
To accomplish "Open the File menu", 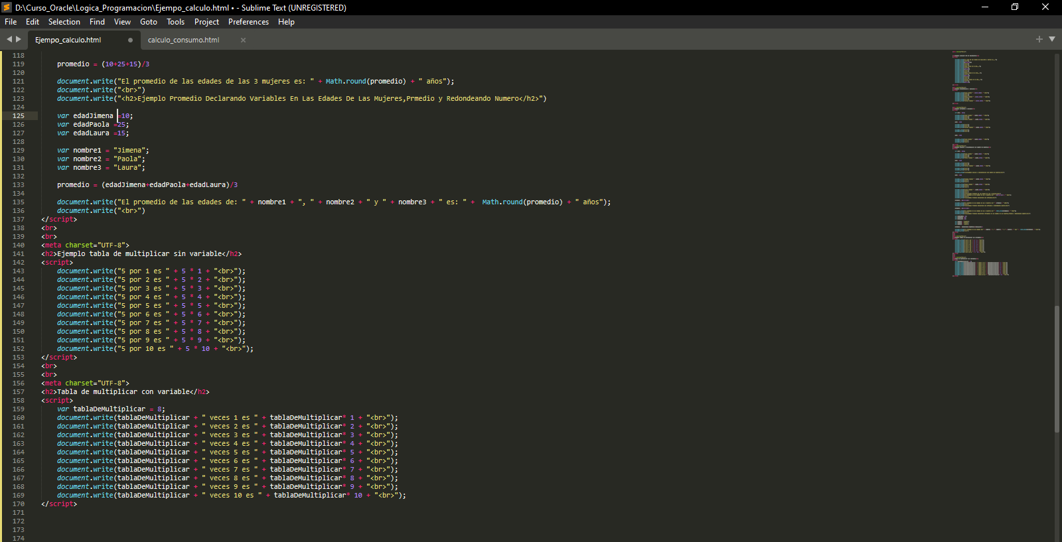I will coord(11,22).
